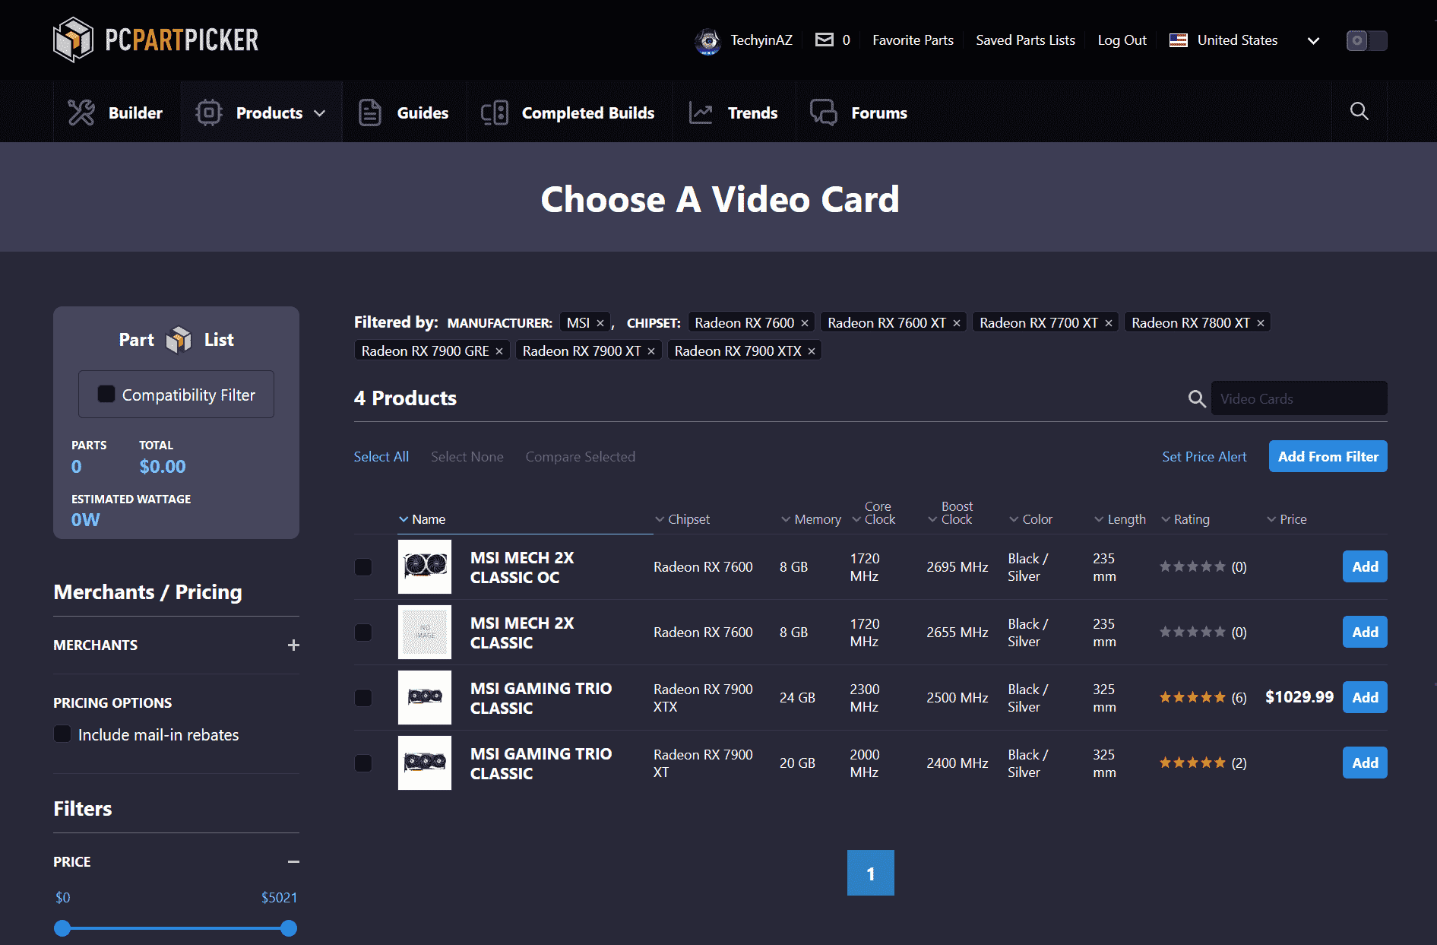Check Include mail-in rebates
The height and width of the screenshot is (945, 1437).
point(62,734)
